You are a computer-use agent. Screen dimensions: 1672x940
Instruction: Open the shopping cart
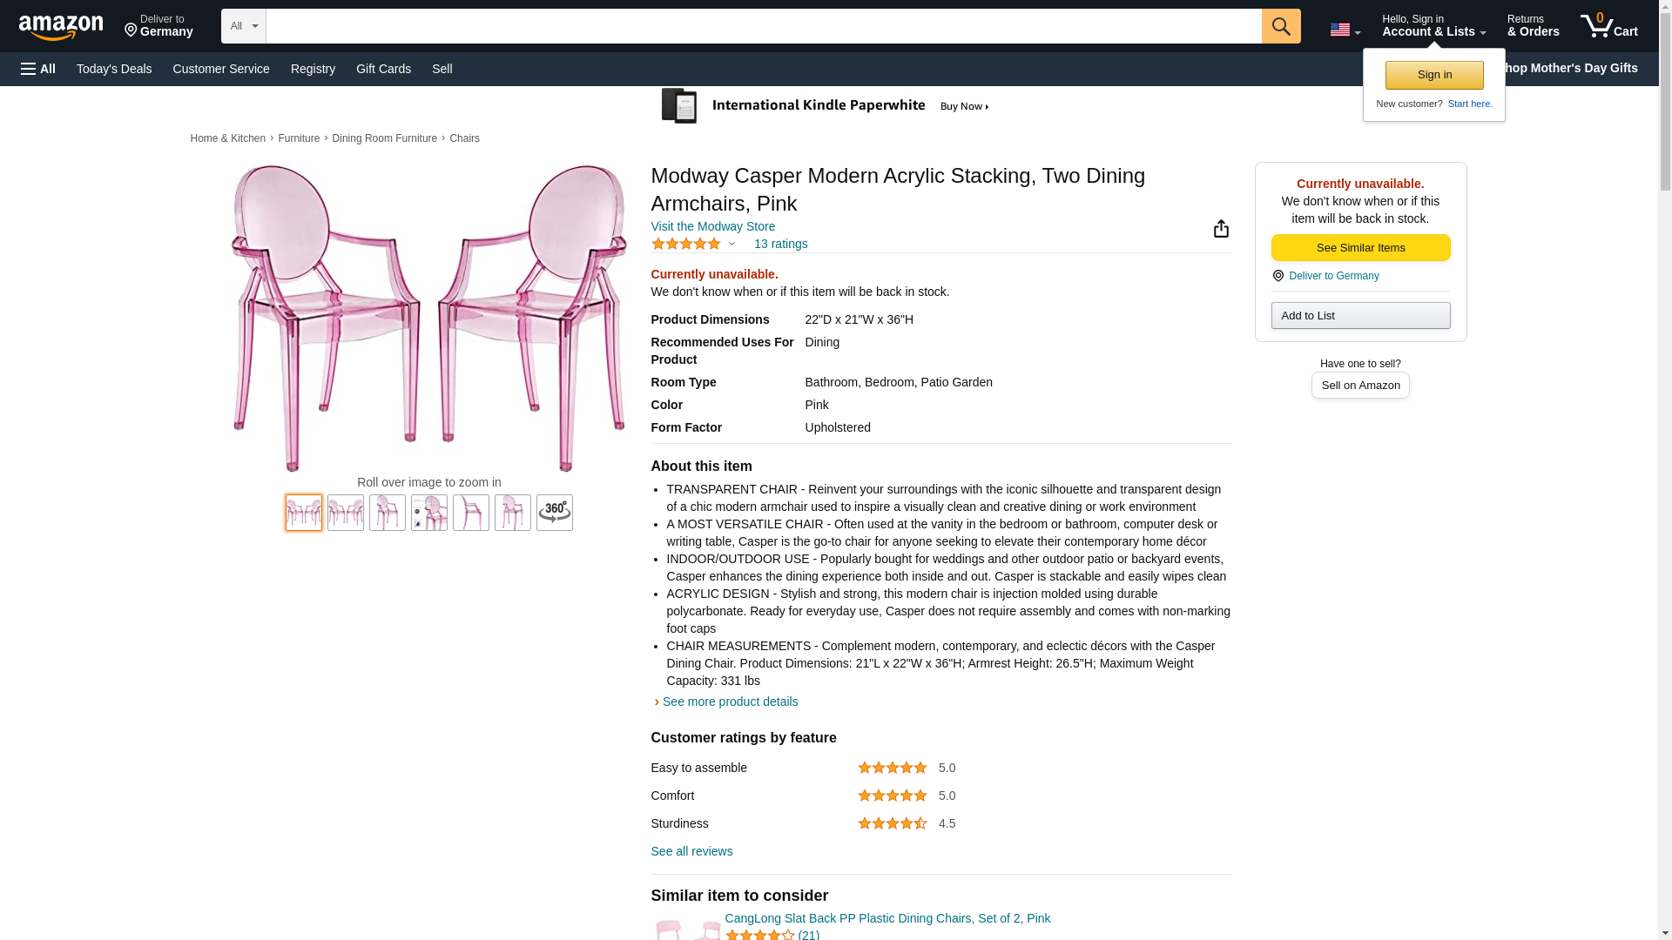(x=1608, y=26)
